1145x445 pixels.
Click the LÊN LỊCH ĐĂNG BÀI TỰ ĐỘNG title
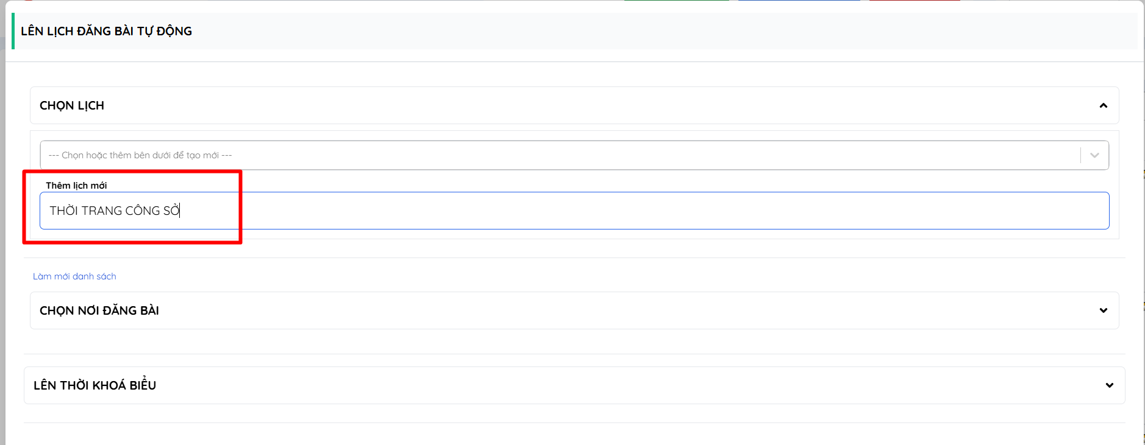click(x=107, y=31)
